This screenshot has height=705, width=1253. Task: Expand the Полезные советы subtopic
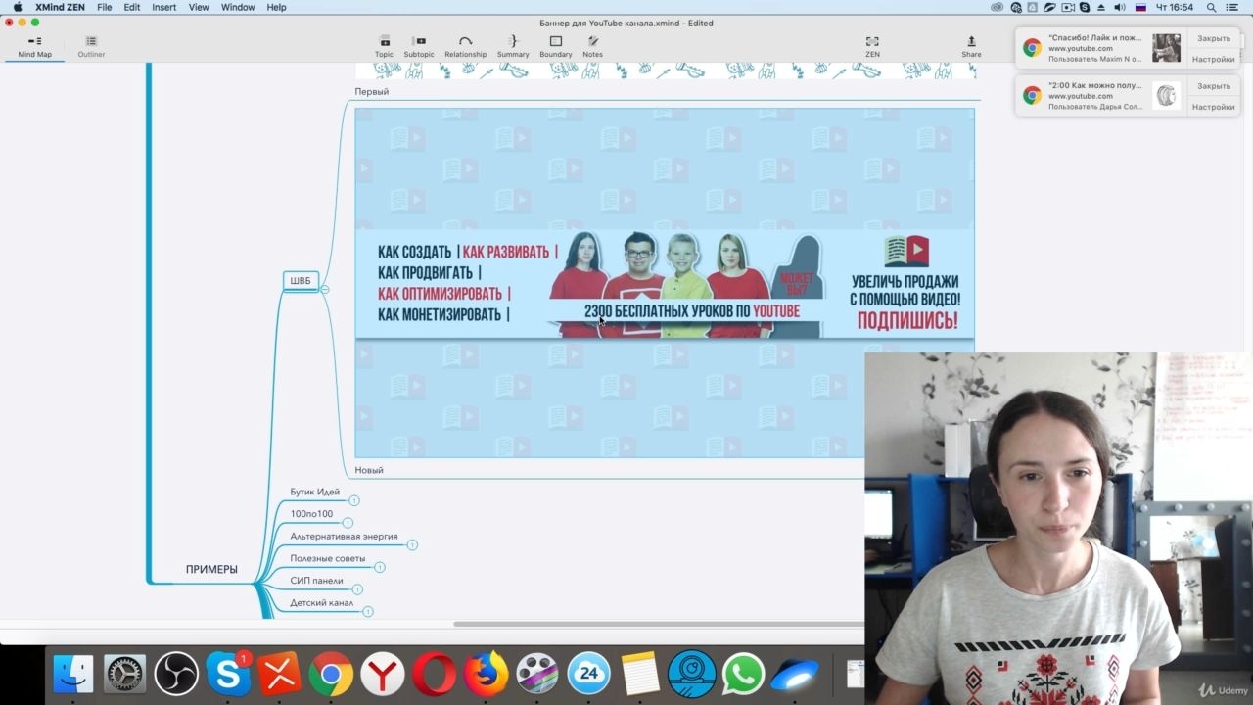pos(380,567)
